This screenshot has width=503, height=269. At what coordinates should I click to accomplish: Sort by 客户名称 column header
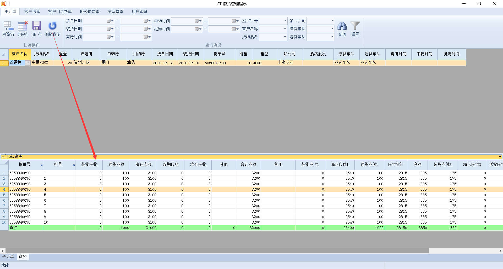tap(20, 54)
